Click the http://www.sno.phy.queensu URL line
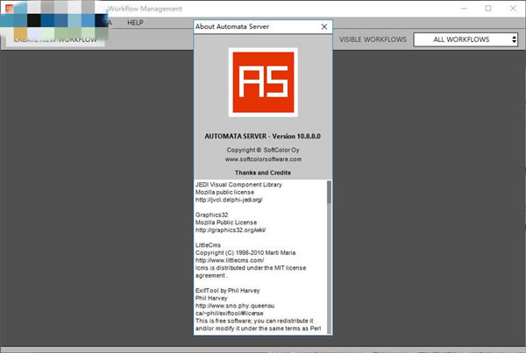The width and height of the screenshot is (526, 353). (x=235, y=306)
